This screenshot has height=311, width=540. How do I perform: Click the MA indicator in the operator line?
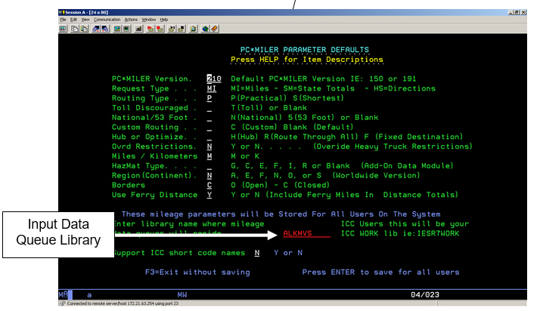click(64, 295)
